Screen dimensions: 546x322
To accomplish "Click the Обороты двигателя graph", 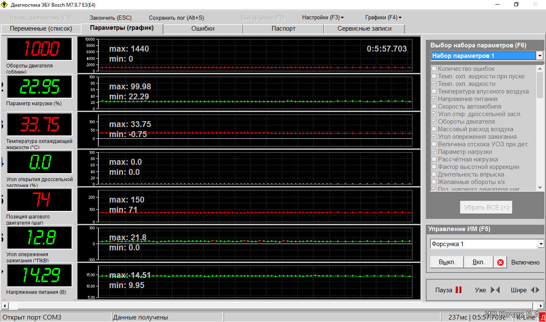I will pos(249,55).
